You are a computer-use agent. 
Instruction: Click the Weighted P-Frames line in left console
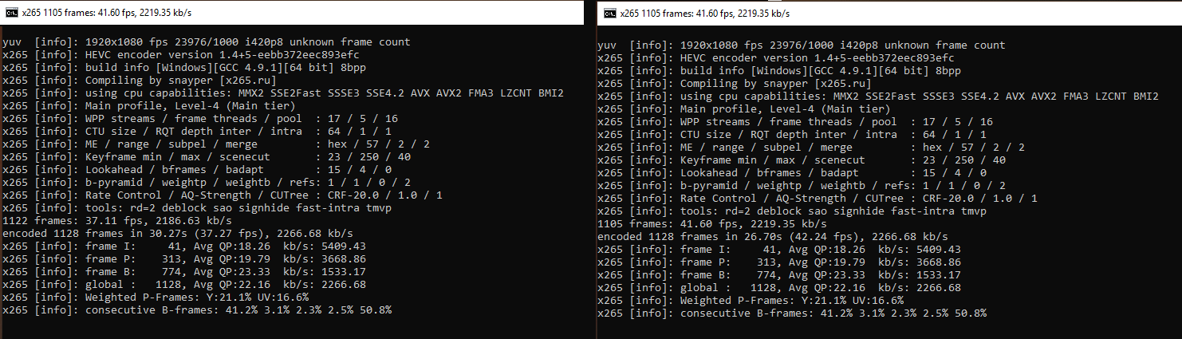click(x=156, y=298)
